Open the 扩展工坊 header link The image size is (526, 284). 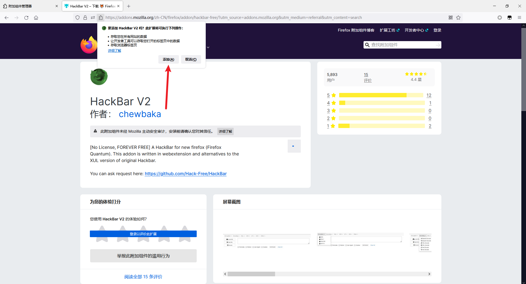click(x=390, y=30)
